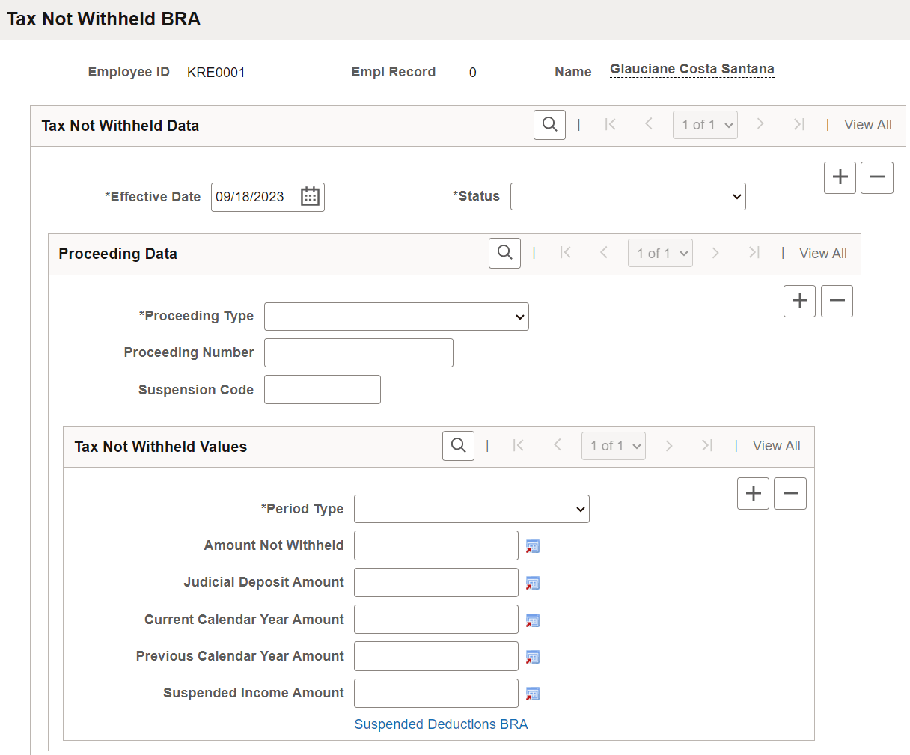Open the Suspended Deductions BRA link

click(441, 724)
